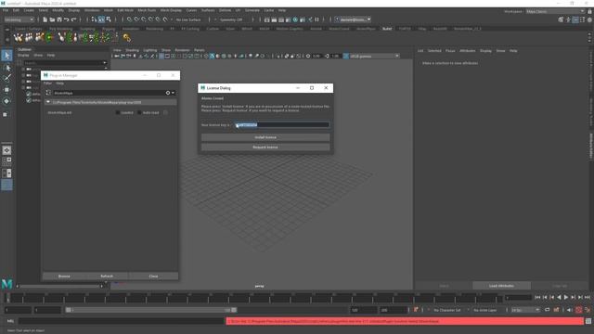Toggle select by object type mode
The height and width of the screenshot is (334, 594).
[101, 19]
